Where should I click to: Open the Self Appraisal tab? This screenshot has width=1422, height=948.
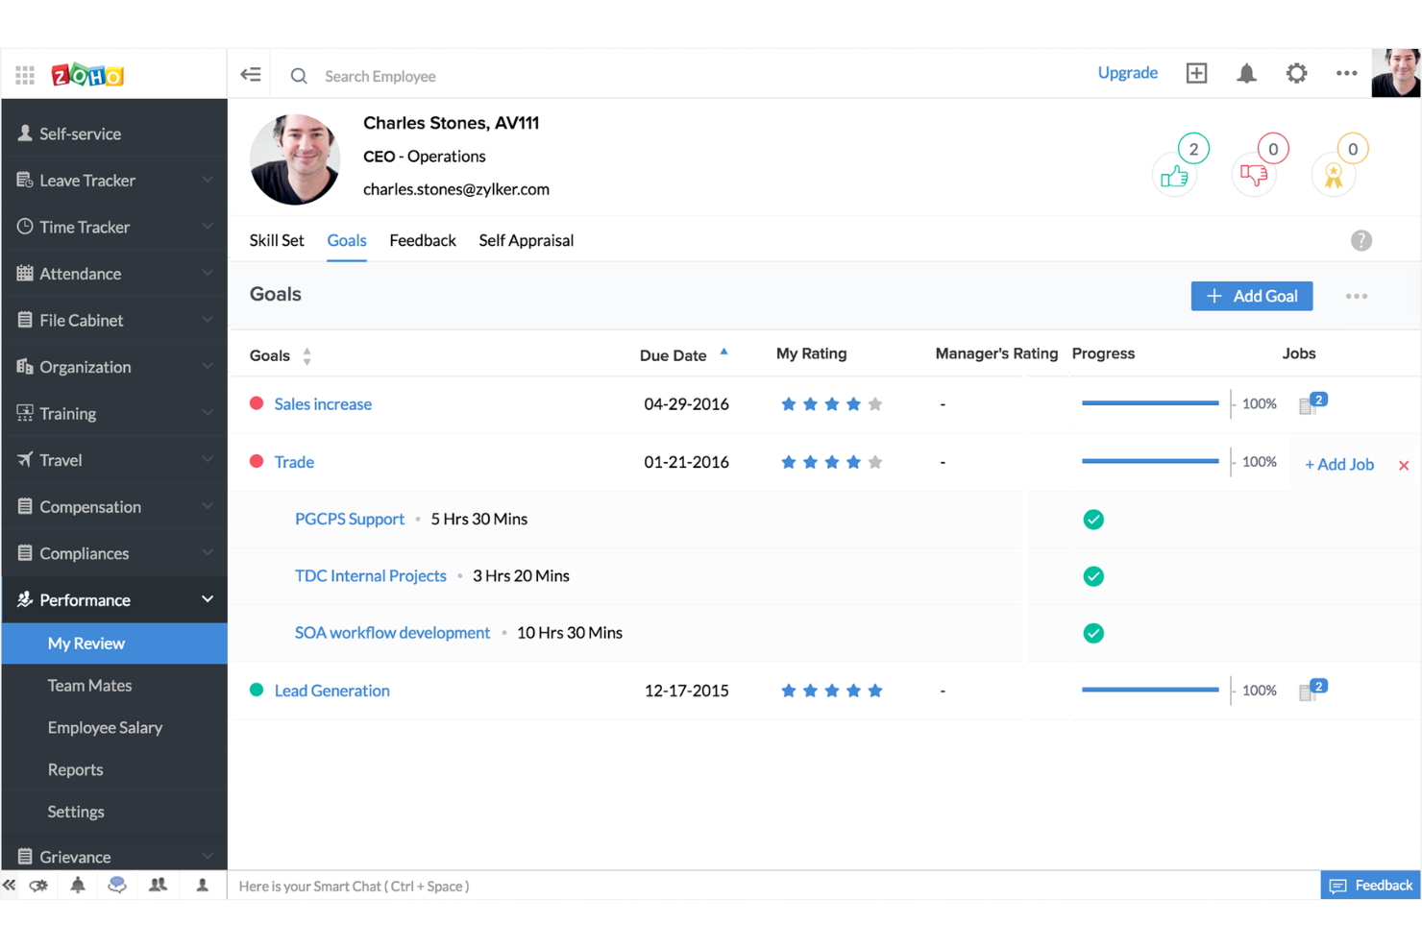coord(526,240)
